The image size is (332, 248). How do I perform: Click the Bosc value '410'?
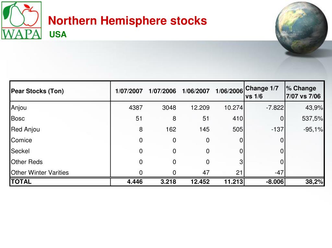[238, 118]
